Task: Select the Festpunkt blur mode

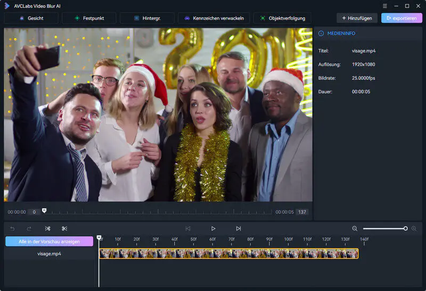Action: (89, 18)
